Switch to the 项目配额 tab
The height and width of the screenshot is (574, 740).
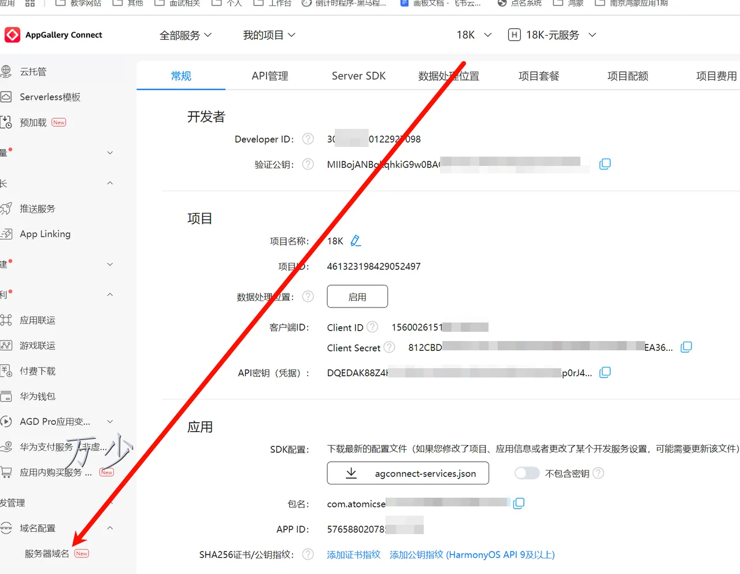[628, 76]
